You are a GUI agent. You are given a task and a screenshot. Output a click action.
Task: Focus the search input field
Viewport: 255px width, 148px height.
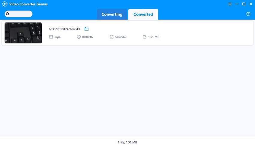pyautogui.click(x=19, y=14)
